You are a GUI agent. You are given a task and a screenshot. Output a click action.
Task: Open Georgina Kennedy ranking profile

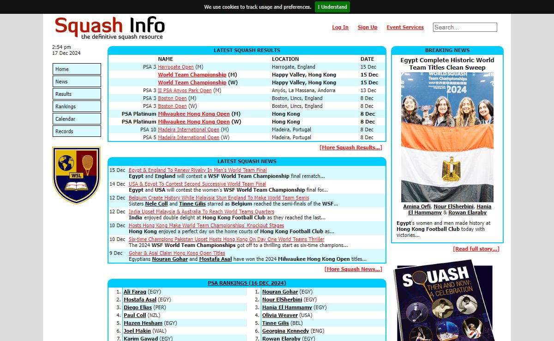coord(286,331)
